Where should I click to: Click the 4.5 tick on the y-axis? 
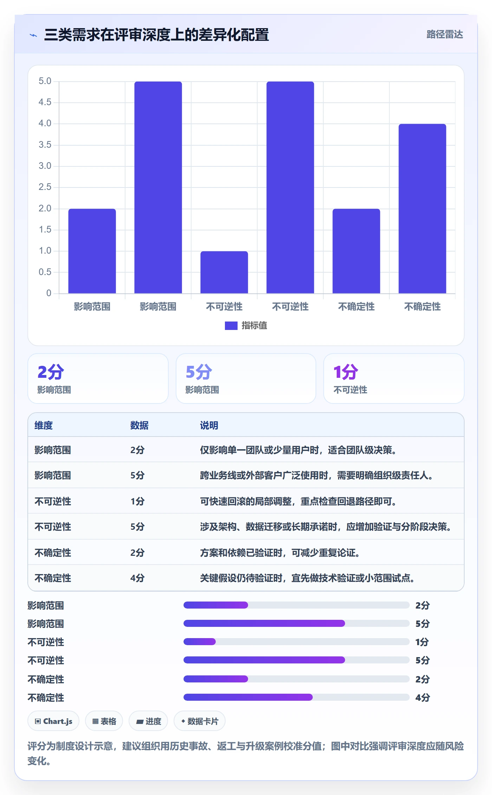coord(45,102)
